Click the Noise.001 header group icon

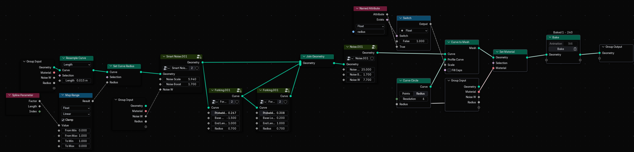pos(373,47)
